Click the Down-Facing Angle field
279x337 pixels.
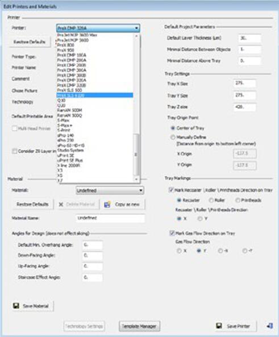pyautogui.click(x=93, y=256)
